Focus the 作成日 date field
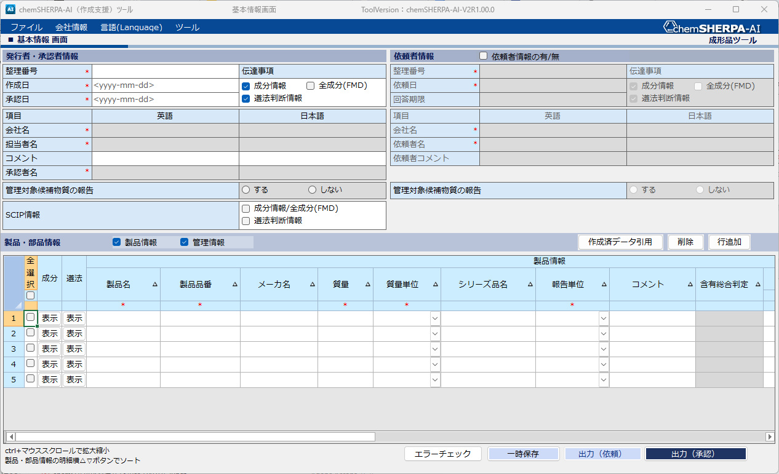Screen dimensions: 779x474 pos(166,85)
